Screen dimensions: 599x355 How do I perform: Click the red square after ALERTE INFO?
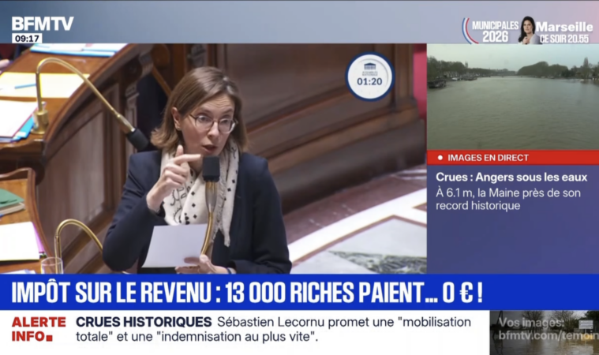pos(50,338)
